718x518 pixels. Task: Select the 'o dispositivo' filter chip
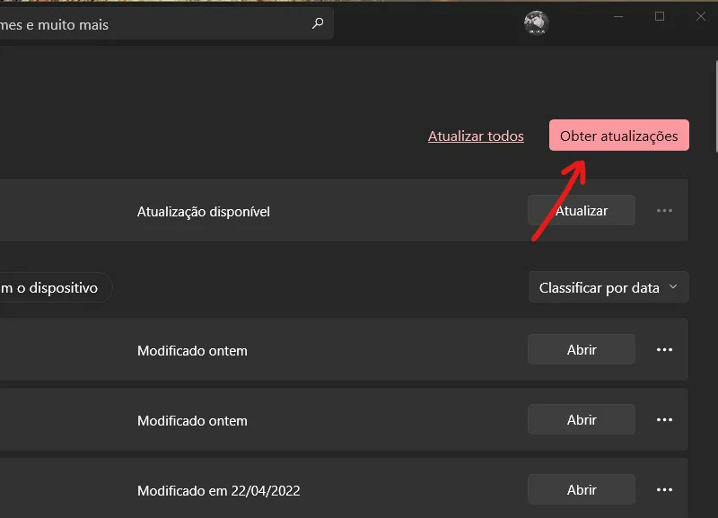(x=55, y=287)
